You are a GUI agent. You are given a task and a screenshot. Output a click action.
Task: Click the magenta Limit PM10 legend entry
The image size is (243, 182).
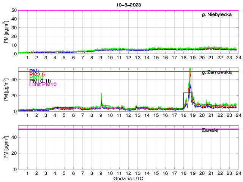click(x=43, y=84)
